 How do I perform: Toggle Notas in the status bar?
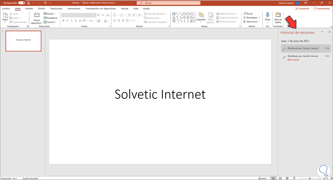pyautogui.click(x=262, y=178)
